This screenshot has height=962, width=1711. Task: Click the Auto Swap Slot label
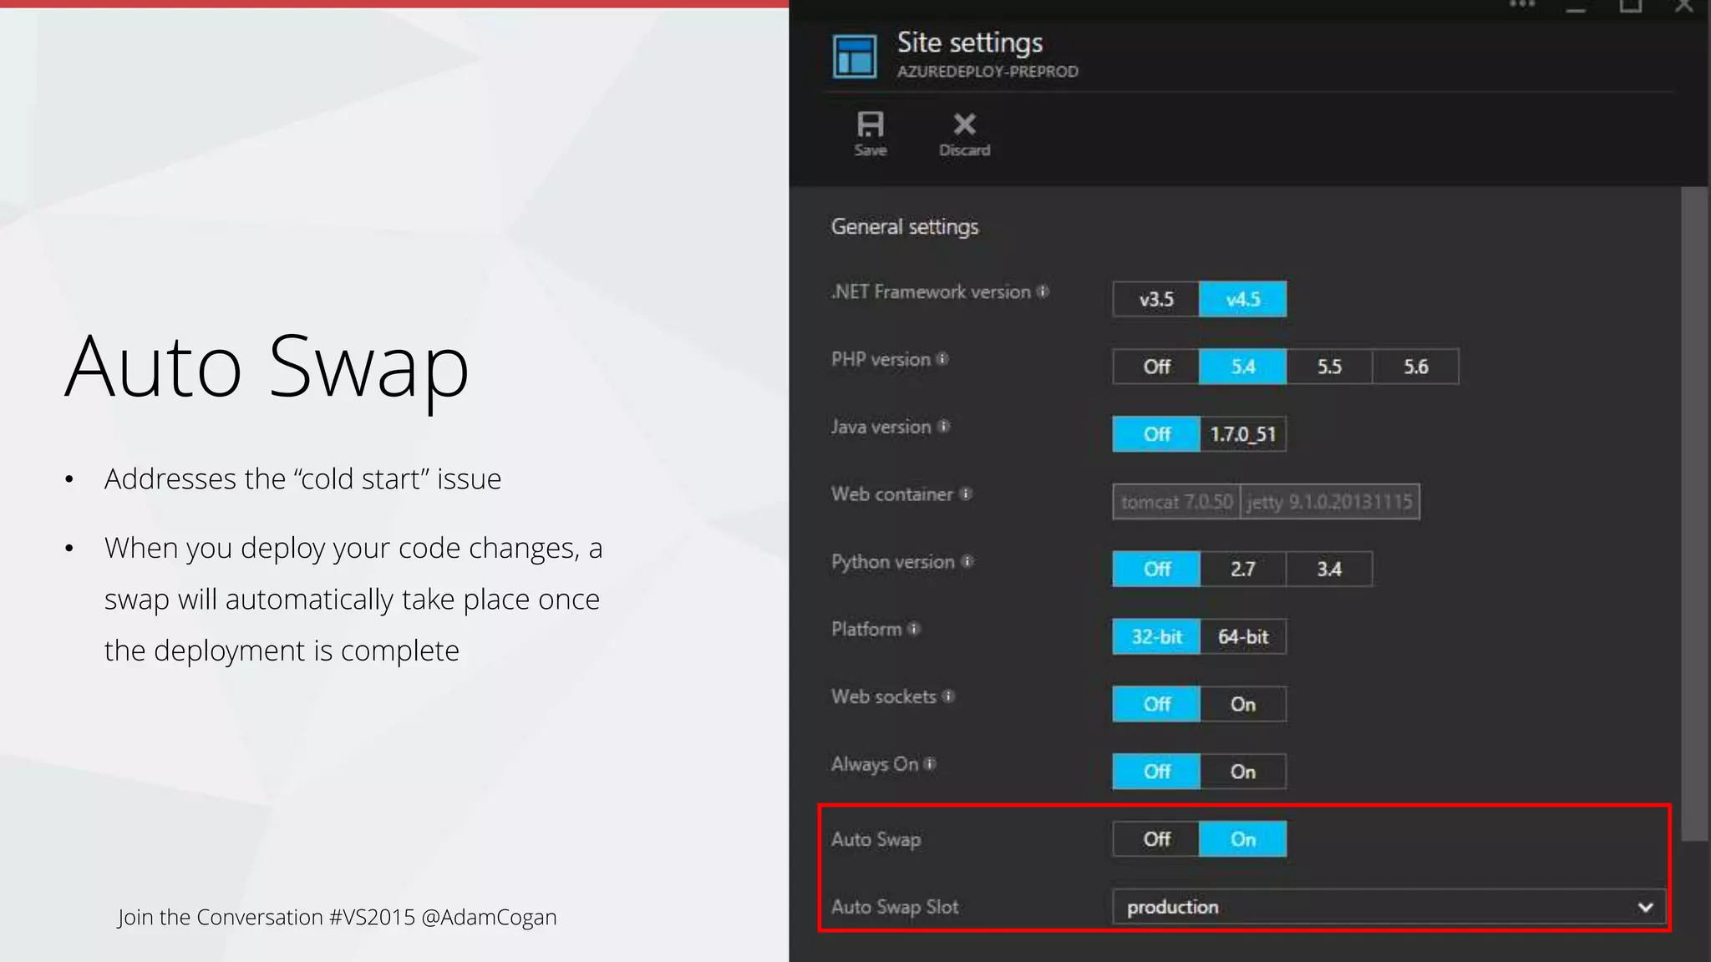895,907
